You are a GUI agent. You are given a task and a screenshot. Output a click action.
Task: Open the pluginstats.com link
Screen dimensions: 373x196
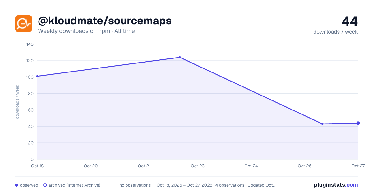point(336,185)
